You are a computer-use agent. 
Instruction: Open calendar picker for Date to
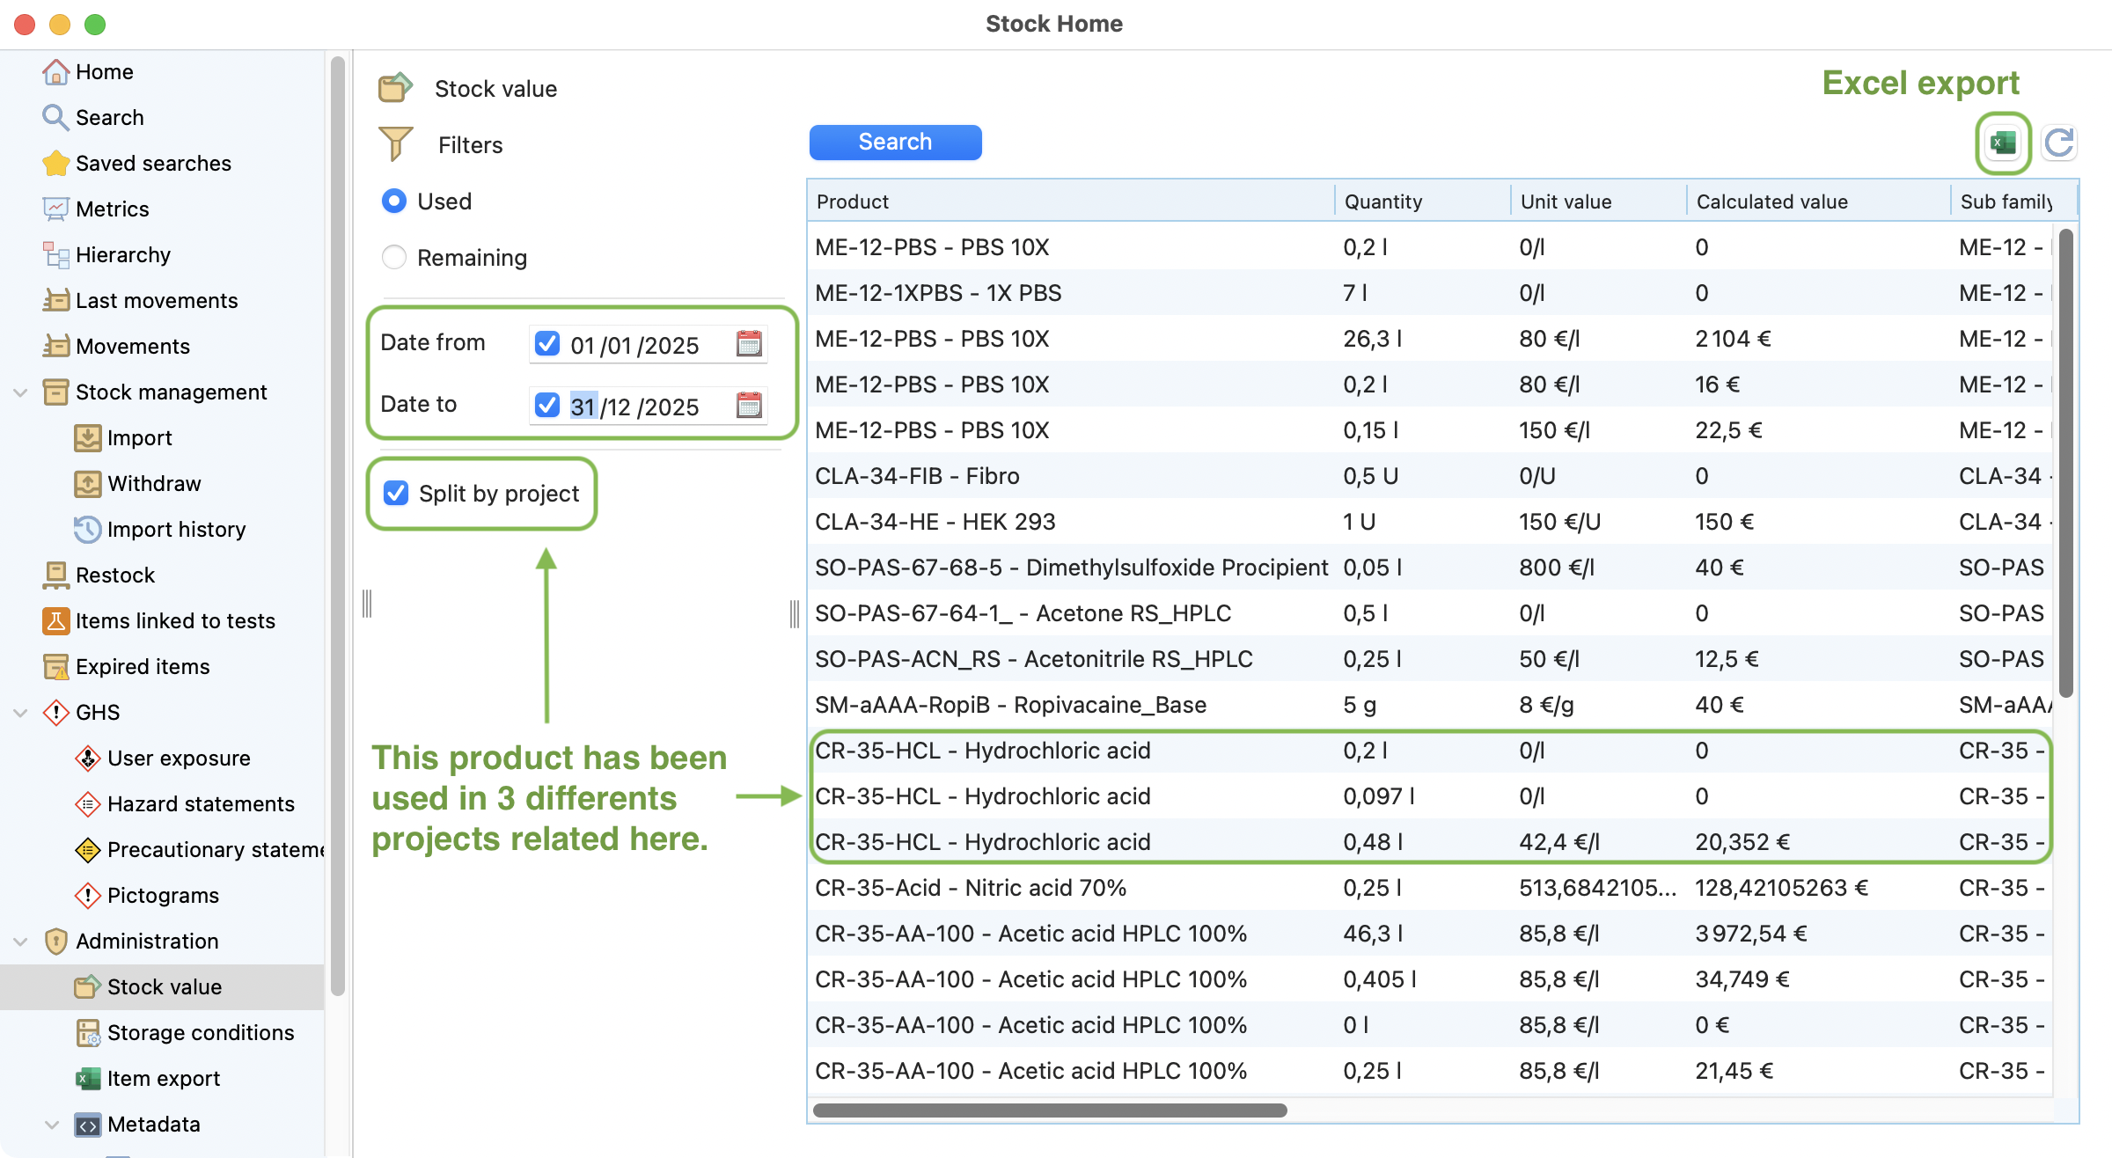(749, 406)
